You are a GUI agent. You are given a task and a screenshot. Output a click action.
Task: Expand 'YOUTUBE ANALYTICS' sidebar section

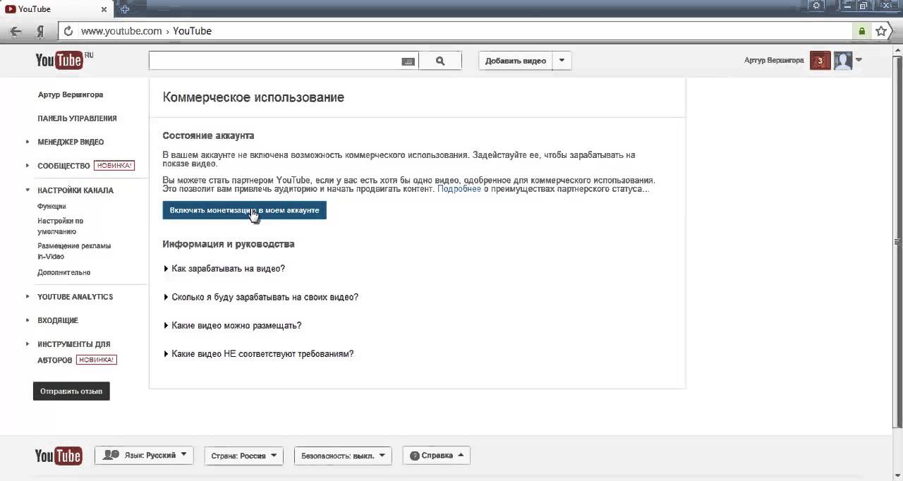click(x=75, y=297)
